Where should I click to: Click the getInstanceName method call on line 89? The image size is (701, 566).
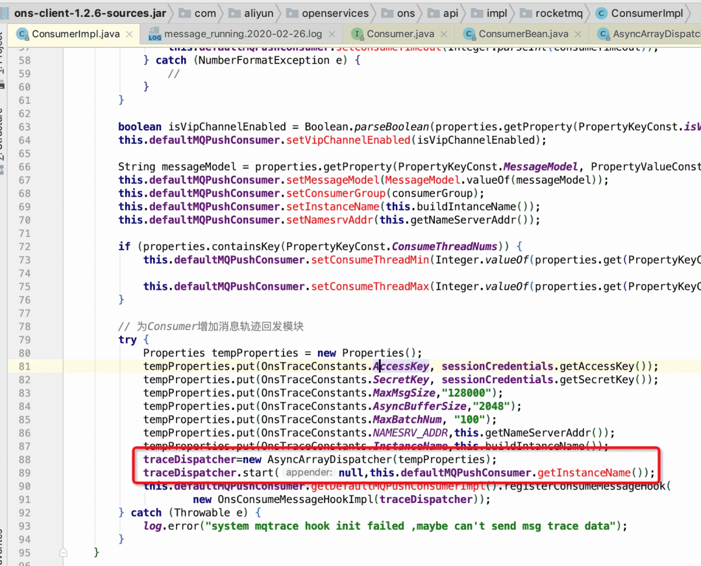[x=584, y=473]
